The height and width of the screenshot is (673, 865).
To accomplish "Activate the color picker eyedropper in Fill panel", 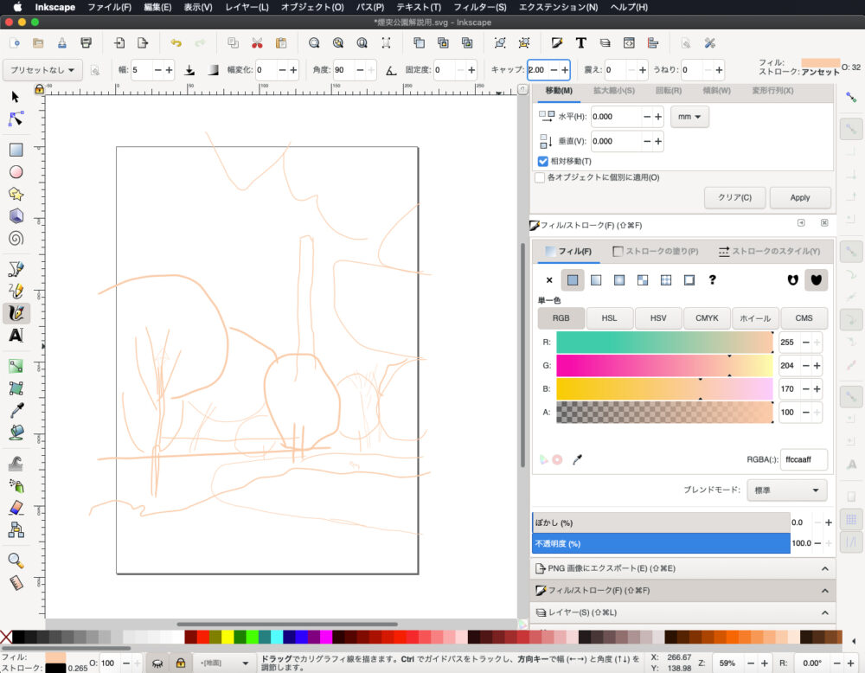I will 577,459.
